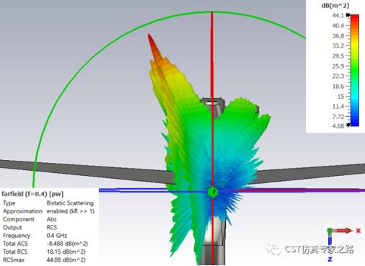The image size is (365, 266).
Task: Click the Frequency value 0.4 GHz
Action: 57,236
